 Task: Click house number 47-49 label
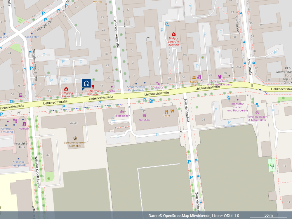(x=74, y=123)
